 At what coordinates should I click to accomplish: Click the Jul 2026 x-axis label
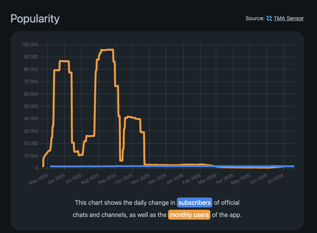tap(275, 179)
